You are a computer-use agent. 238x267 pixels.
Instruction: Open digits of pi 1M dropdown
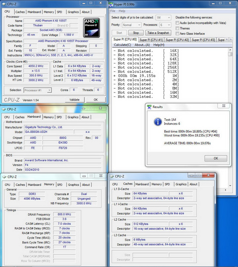click(163, 18)
